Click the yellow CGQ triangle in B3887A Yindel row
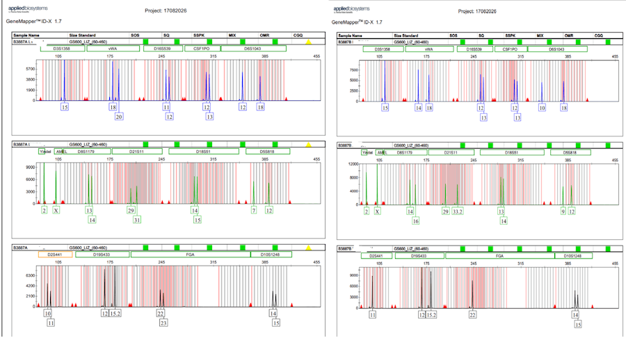The image size is (626, 338). pos(308,144)
